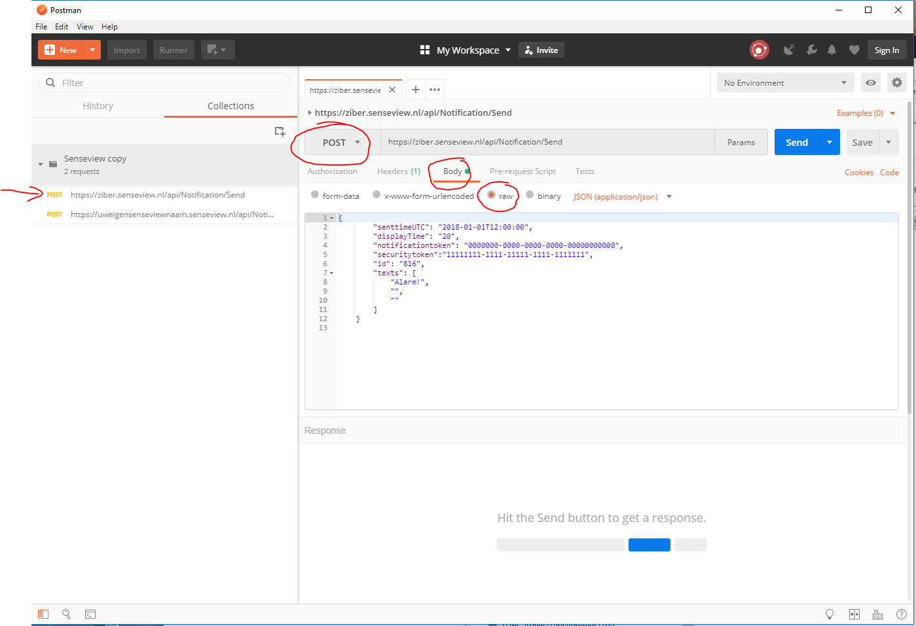Open settings wrench icon

click(x=811, y=50)
